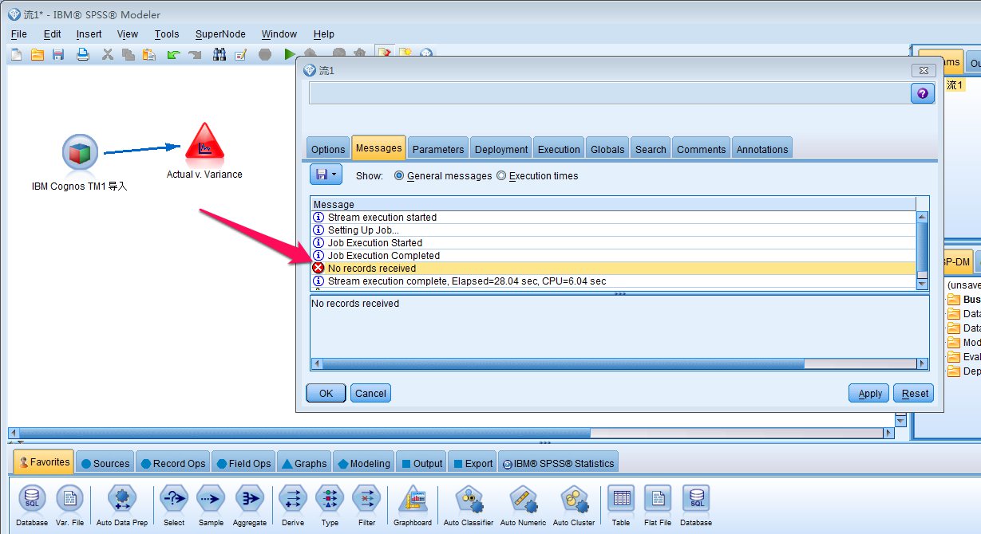Click the Run stream green play icon

click(x=289, y=54)
